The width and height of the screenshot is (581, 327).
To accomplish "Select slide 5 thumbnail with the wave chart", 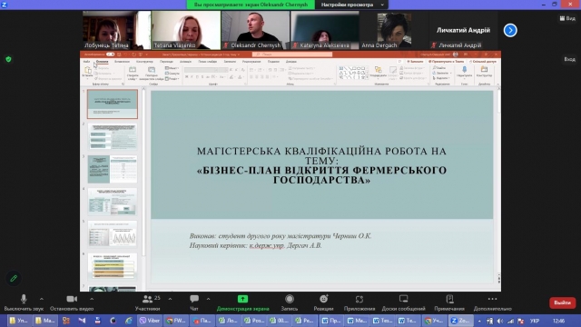I will click(x=113, y=234).
